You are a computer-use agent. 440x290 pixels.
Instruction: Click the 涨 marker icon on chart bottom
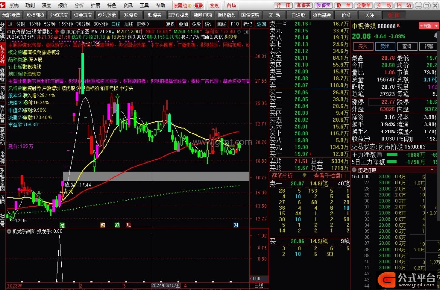click(x=129, y=225)
